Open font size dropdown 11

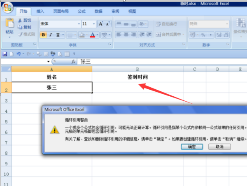(94, 24)
